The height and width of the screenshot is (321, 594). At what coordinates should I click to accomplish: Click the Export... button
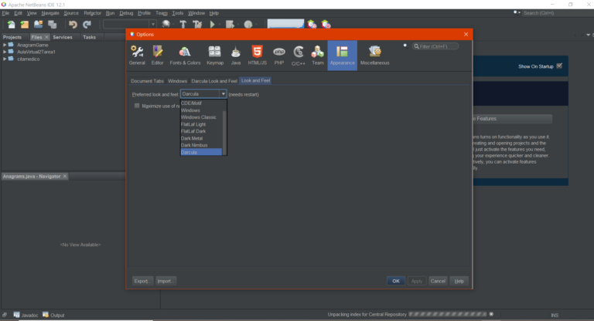pyautogui.click(x=142, y=281)
